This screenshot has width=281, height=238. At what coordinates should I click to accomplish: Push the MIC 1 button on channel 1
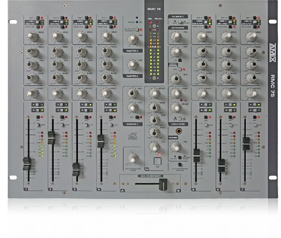click(x=38, y=18)
